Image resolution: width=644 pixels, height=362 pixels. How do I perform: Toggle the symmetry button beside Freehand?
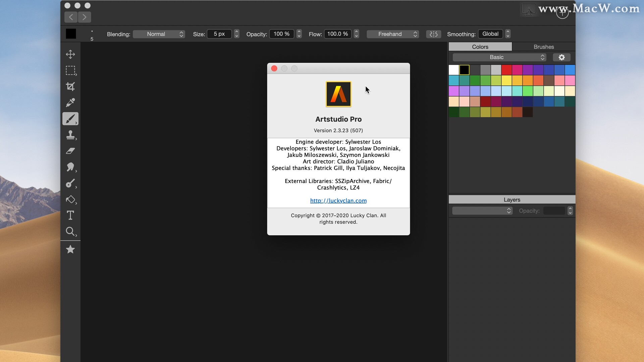[x=433, y=34]
